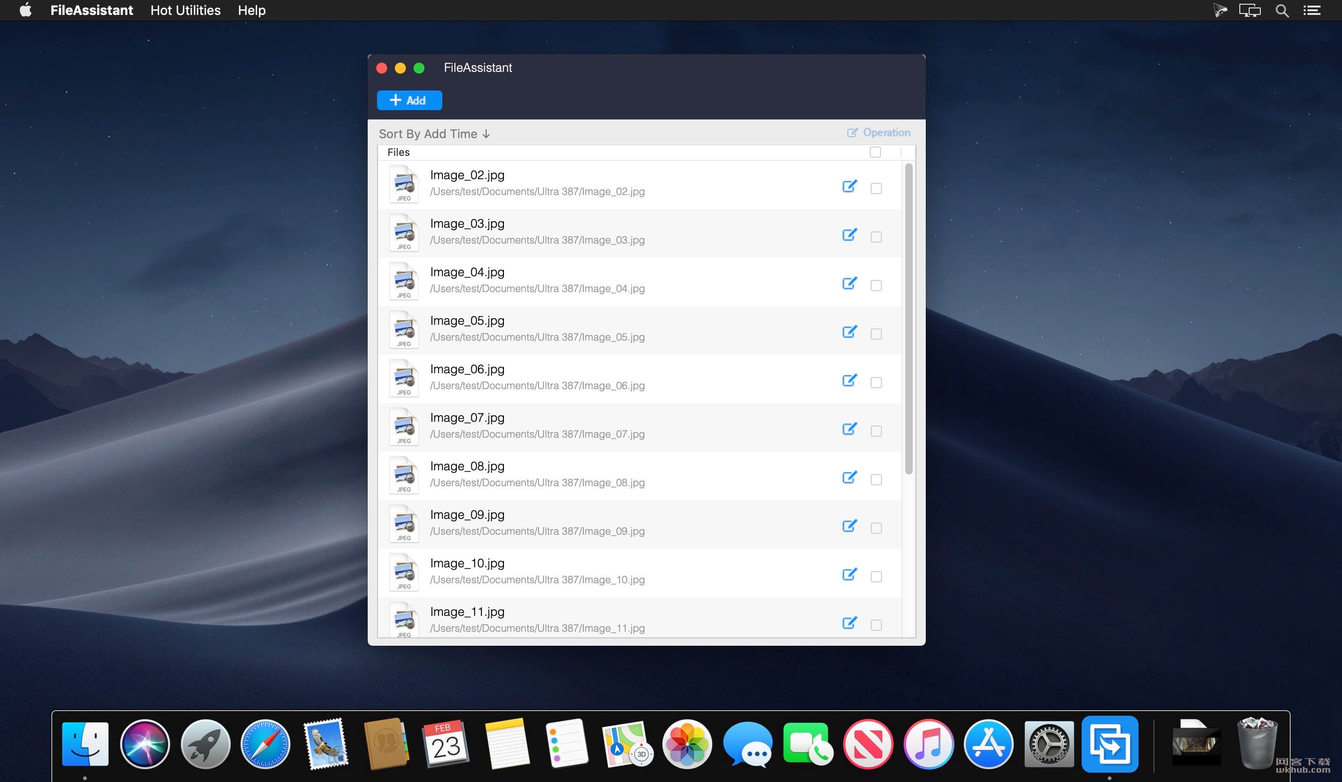Click the JPEG file icon of Image_05.jpg
This screenshot has width=1342, height=782.
click(x=404, y=329)
